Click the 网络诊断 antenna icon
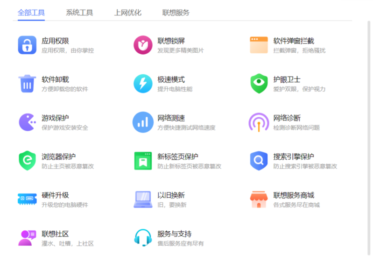The image size is (373, 256). (259, 122)
